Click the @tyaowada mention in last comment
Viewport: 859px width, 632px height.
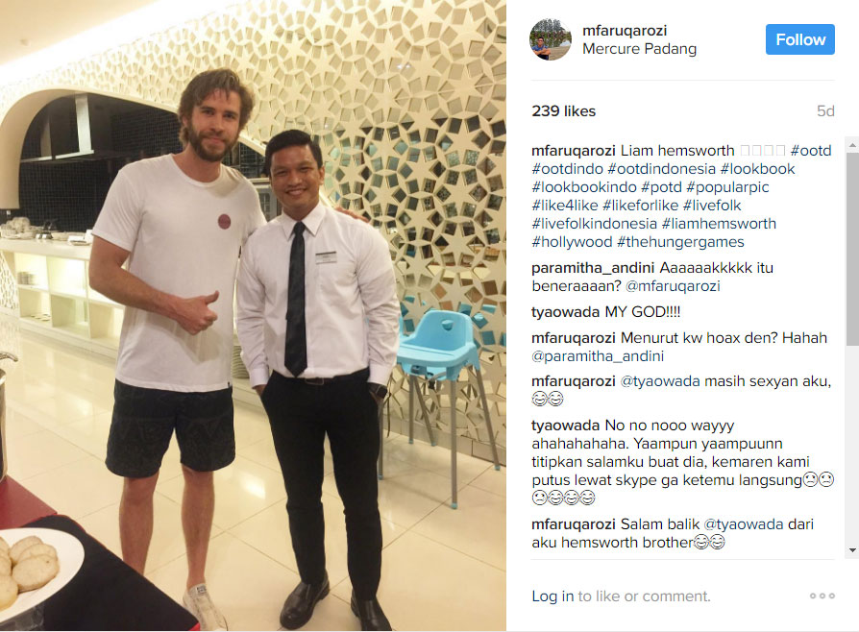pos(744,524)
